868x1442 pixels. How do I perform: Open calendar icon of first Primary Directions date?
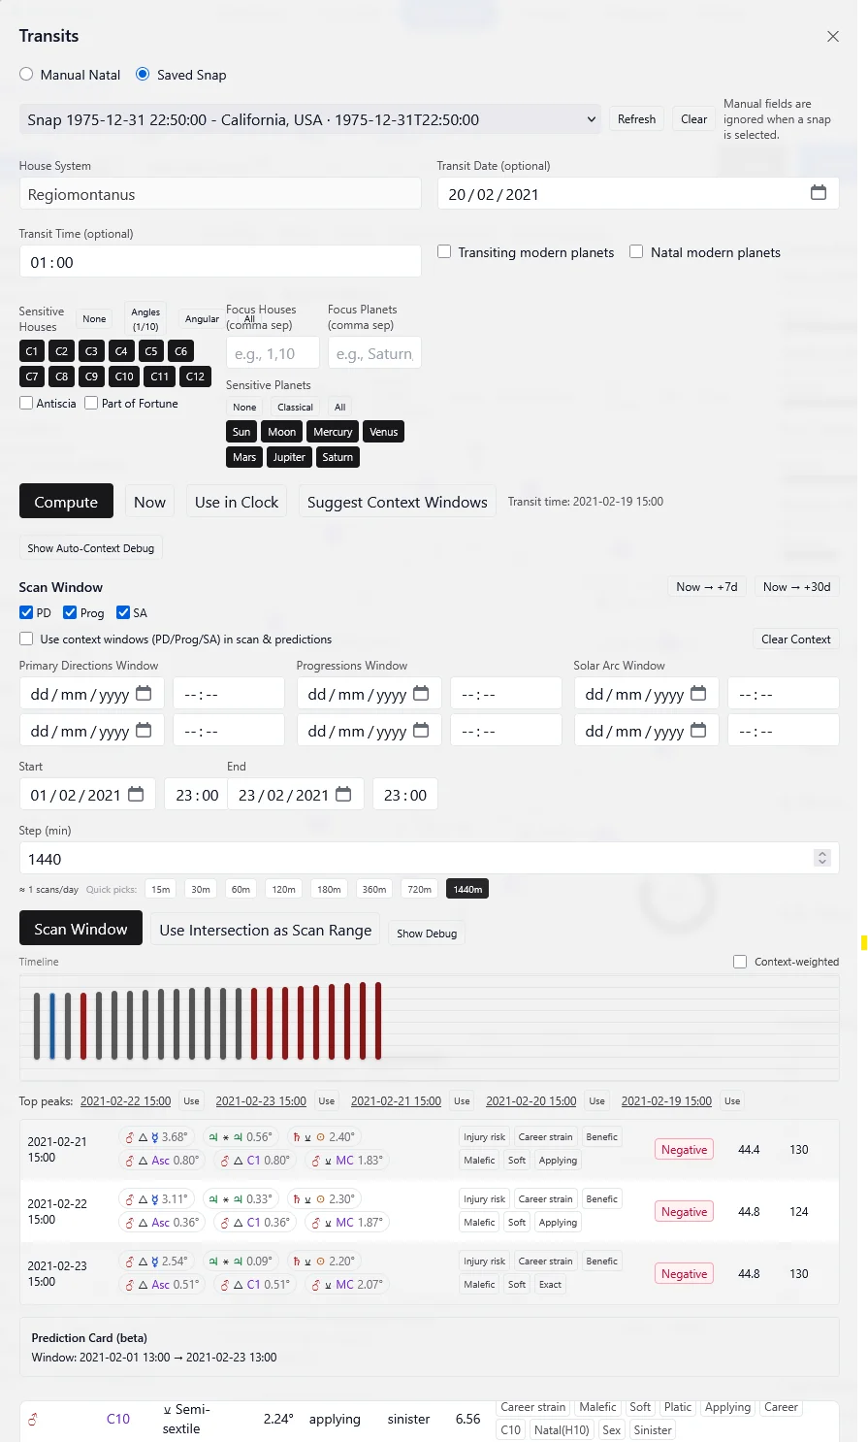144,693
